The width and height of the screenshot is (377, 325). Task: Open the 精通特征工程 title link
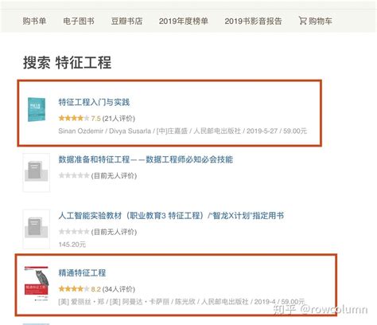(82, 273)
